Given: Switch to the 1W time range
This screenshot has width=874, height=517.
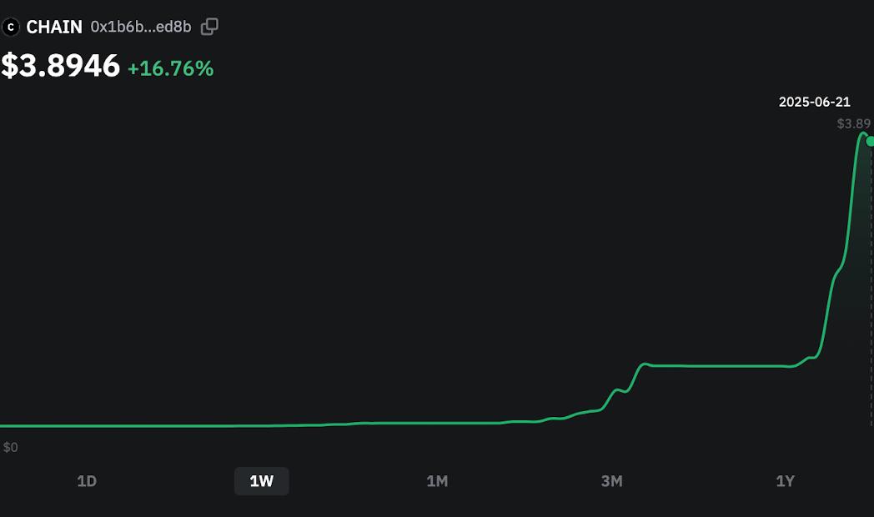Looking at the screenshot, I should pos(261,481).
